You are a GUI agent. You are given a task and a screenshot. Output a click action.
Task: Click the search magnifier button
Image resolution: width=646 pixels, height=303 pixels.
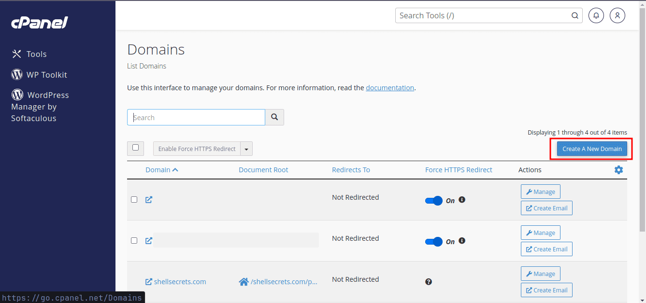pyautogui.click(x=274, y=117)
